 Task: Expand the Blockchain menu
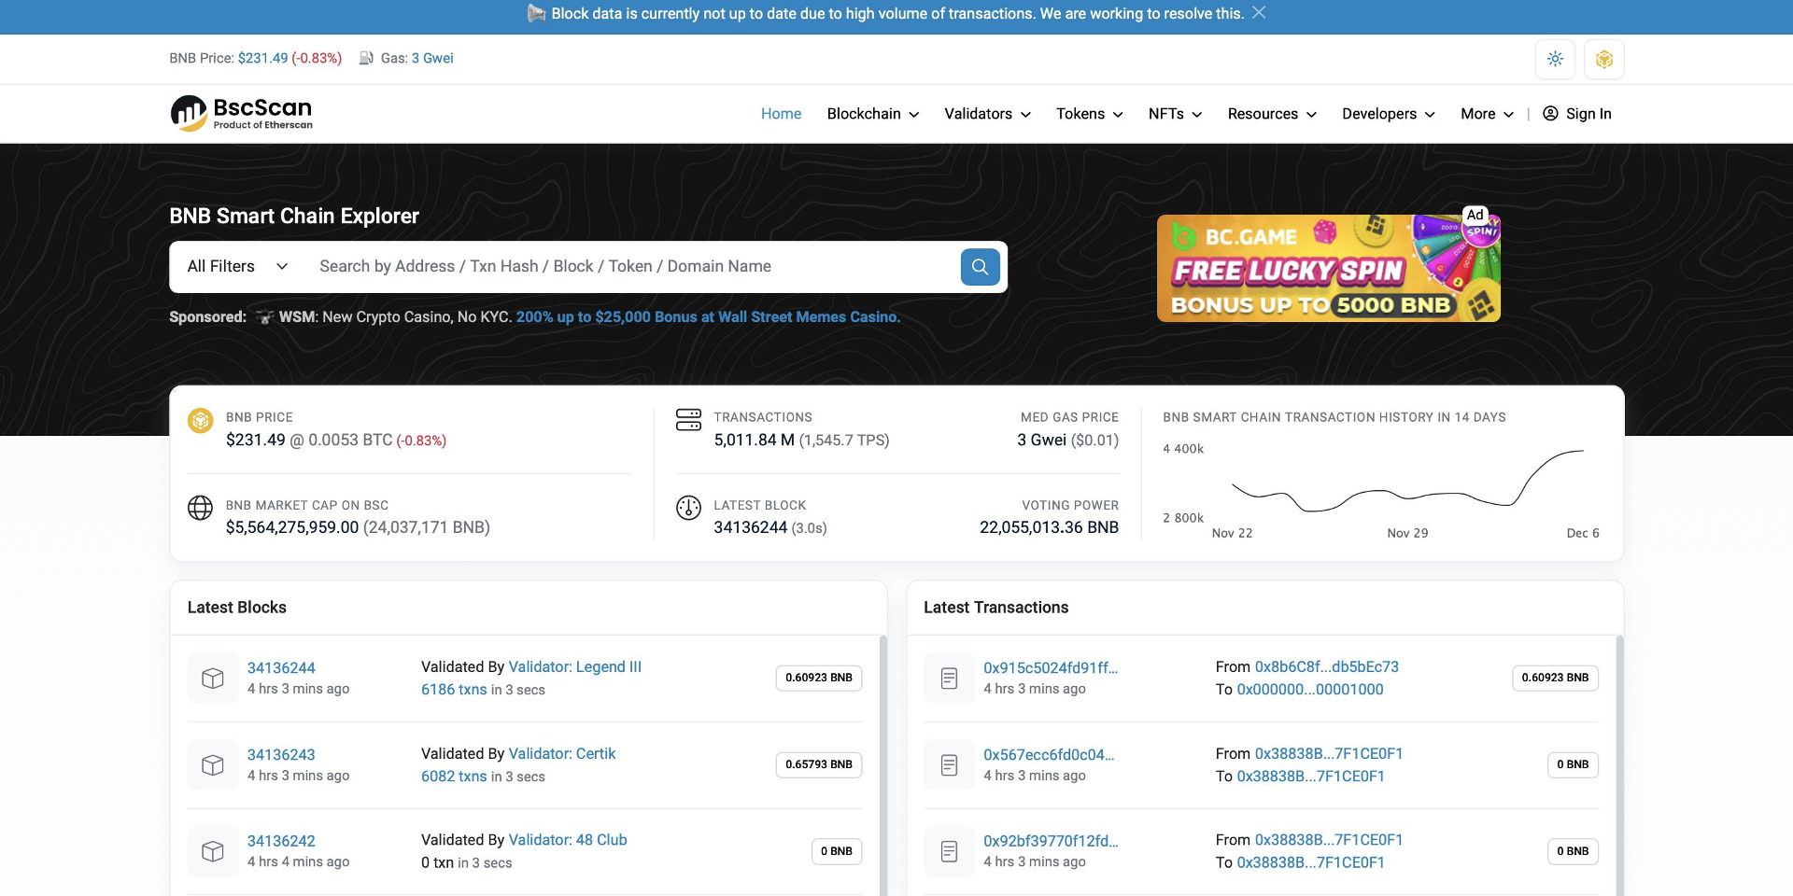click(873, 114)
